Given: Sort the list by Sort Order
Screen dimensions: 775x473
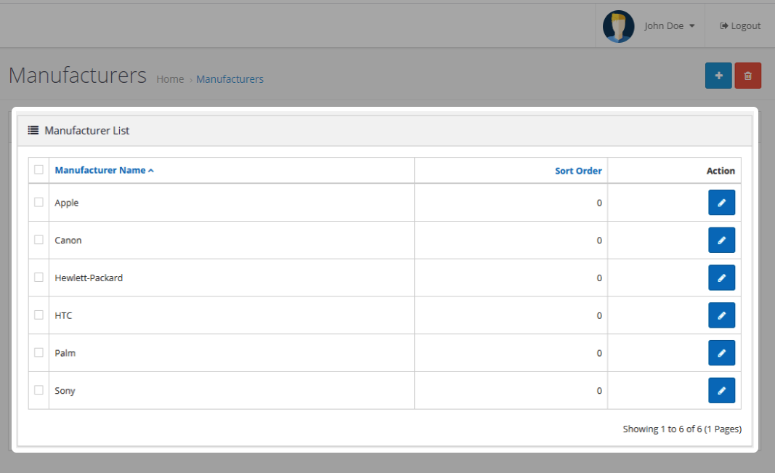Looking at the screenshot, I should tap(578, 171).
